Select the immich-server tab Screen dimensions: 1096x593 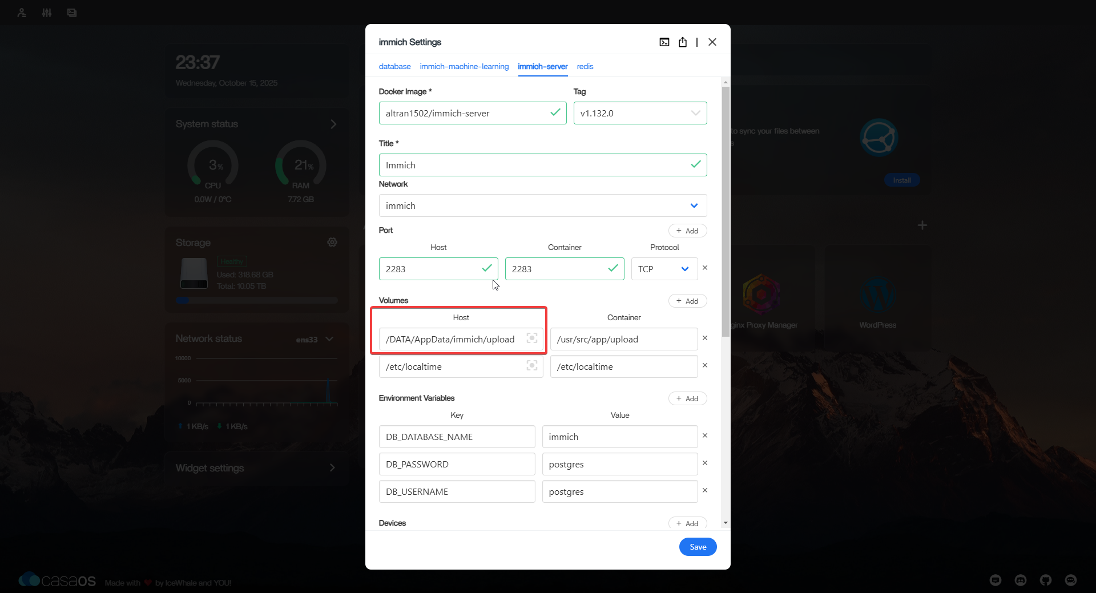pyautogui.click(x=543, y=67)
